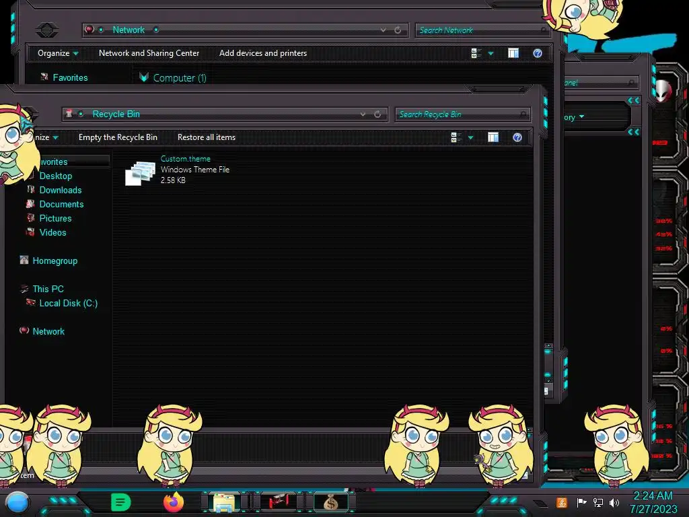Click Add devices and printers

(263, 53)
